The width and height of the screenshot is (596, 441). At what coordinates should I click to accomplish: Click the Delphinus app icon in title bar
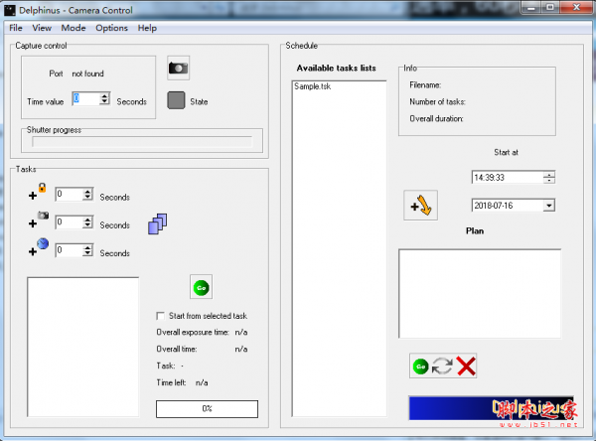point(10,10)
